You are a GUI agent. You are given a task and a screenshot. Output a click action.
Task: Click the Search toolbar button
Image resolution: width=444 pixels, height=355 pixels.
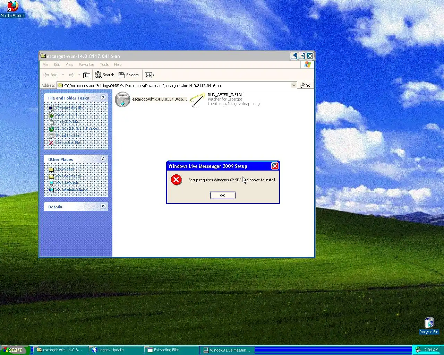click(104, 75)
